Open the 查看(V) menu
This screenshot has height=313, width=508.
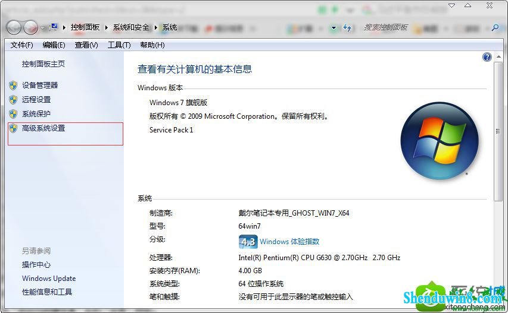click(86, 45)
